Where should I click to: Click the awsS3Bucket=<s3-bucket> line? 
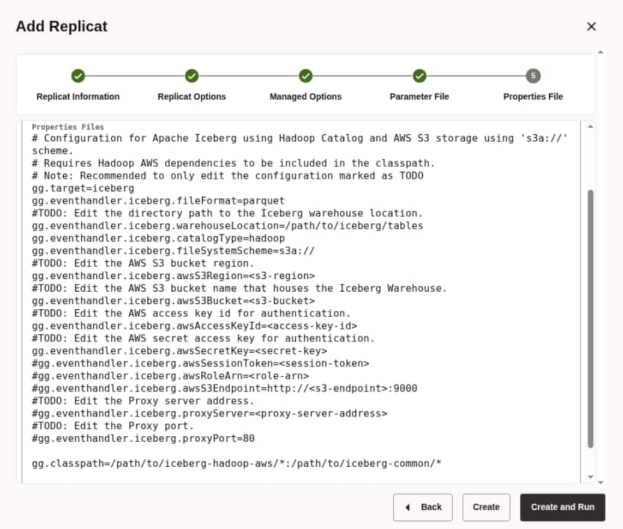point(173,301)
